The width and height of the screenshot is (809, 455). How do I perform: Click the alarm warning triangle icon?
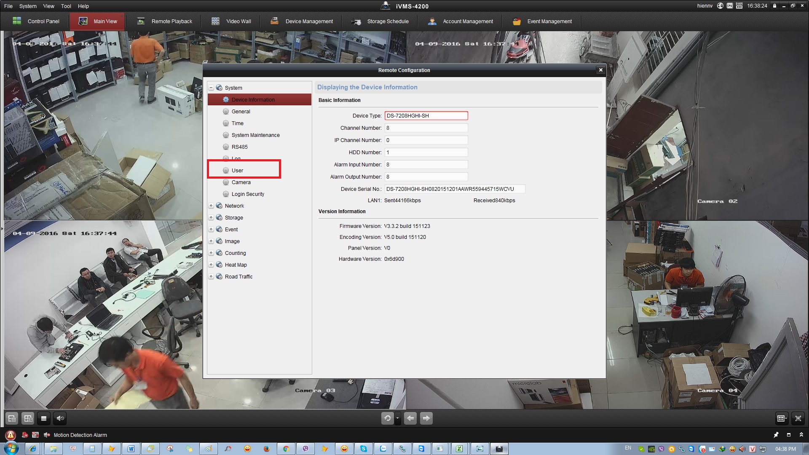point(11,435)
